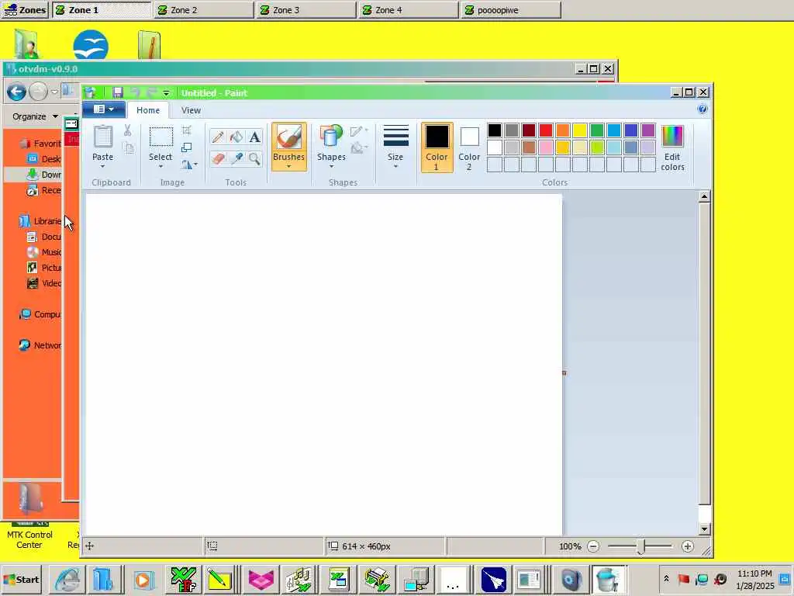Pick the black color swatch in palette

click(495, 130)
